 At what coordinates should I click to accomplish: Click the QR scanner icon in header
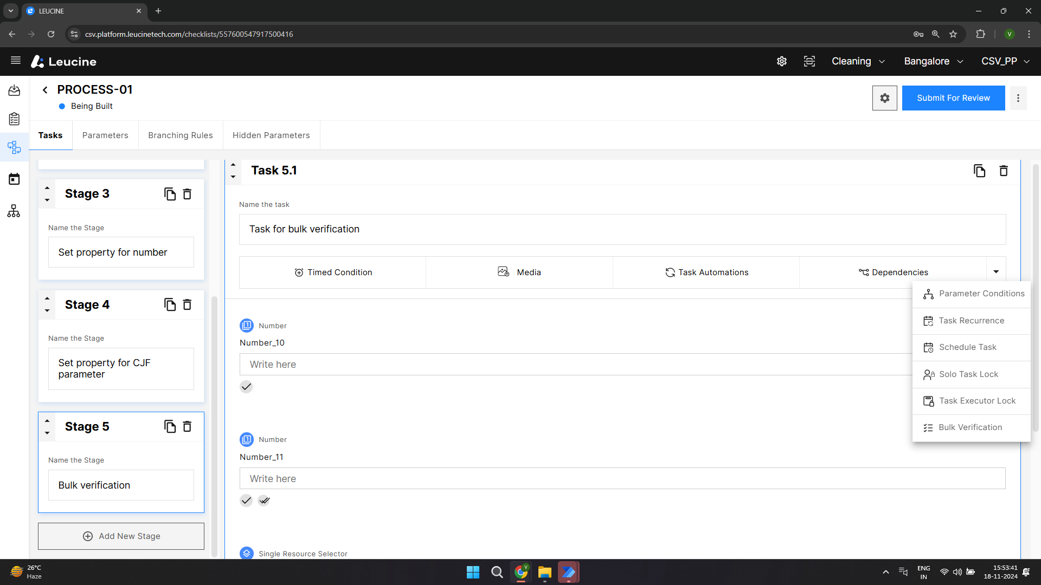point(809,61)
